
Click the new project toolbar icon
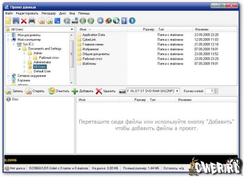[x=8, y=21]
